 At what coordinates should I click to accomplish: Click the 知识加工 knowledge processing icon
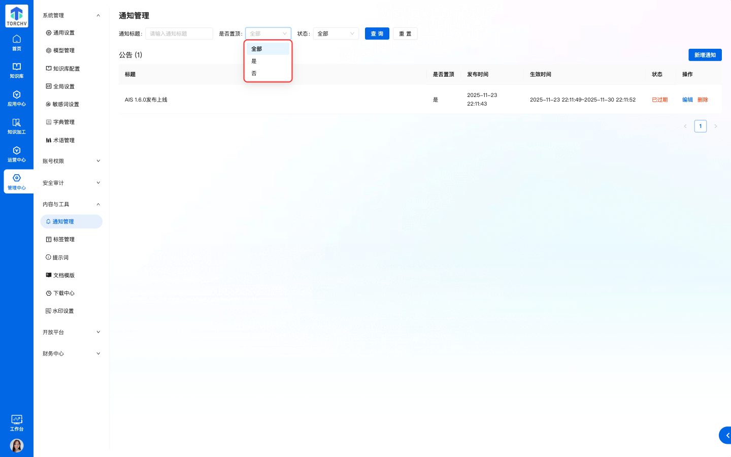point(17,126)
